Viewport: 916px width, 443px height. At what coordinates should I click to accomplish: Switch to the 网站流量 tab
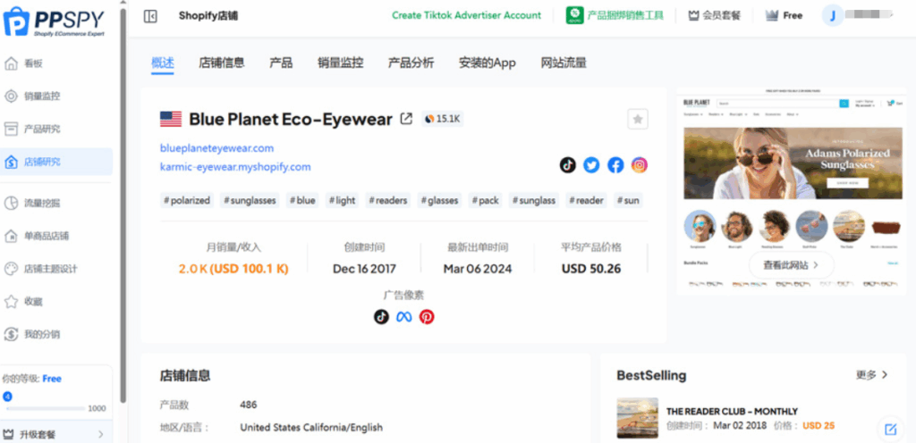tap(564, 63)
